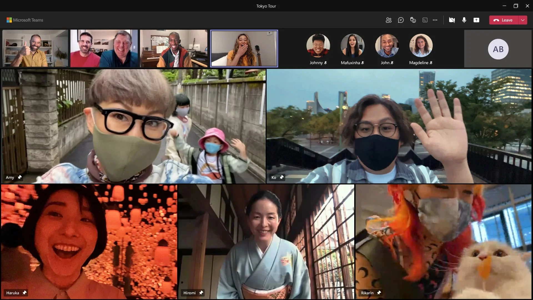Click the pin icon next to Hiromi

click(x=201, y=292)
